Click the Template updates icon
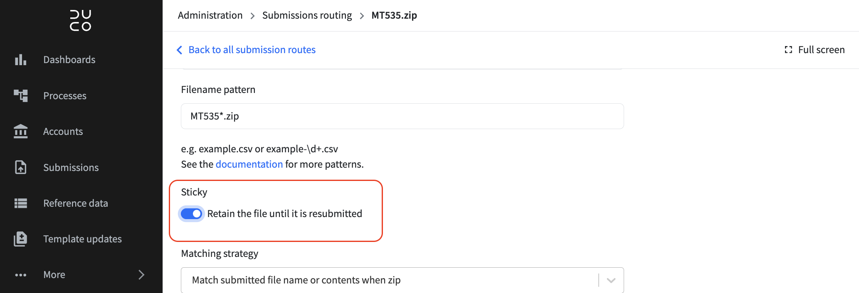The width and height of the screenshot is (859, 293). (20, 239)
